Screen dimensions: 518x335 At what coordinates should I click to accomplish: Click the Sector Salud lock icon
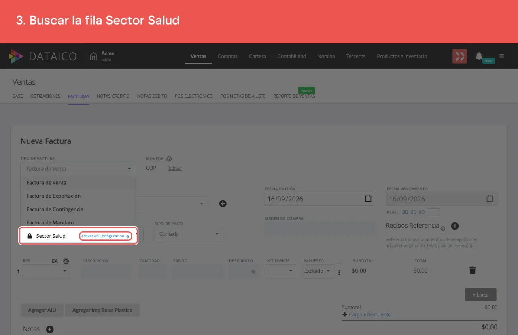point(30,236)
